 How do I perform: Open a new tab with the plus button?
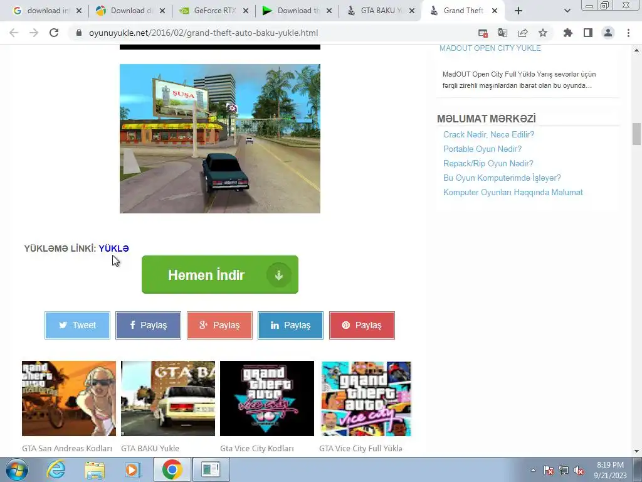point(518,11)
